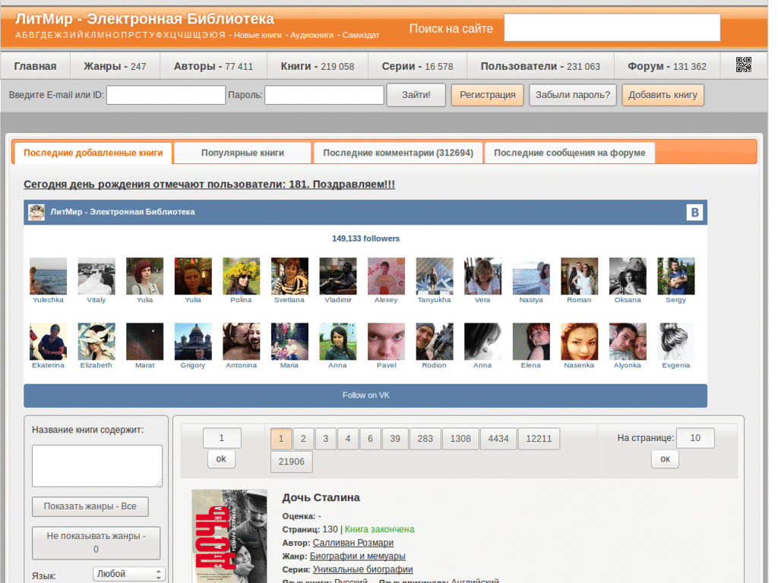778x583 pixels.
Task: Open author Салливан Розмари link
Action: [353, 543]
